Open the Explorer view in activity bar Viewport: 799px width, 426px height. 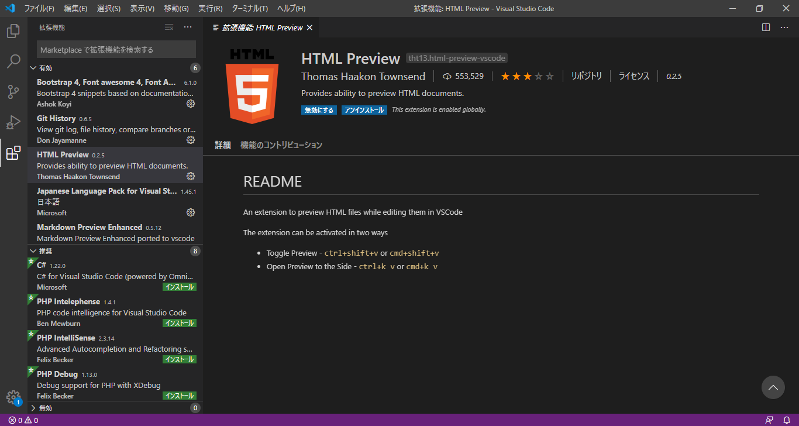(13, 31)
